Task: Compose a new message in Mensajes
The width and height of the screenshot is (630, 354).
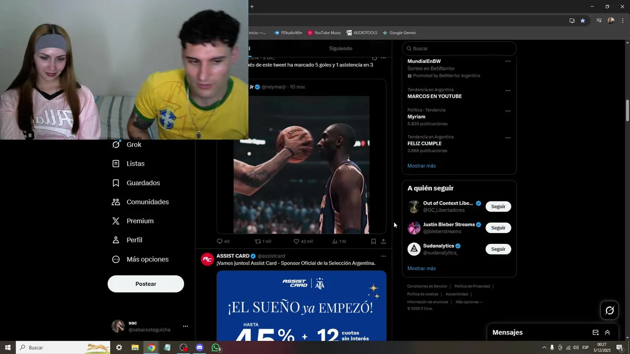Action: click(x=596, y=332)
